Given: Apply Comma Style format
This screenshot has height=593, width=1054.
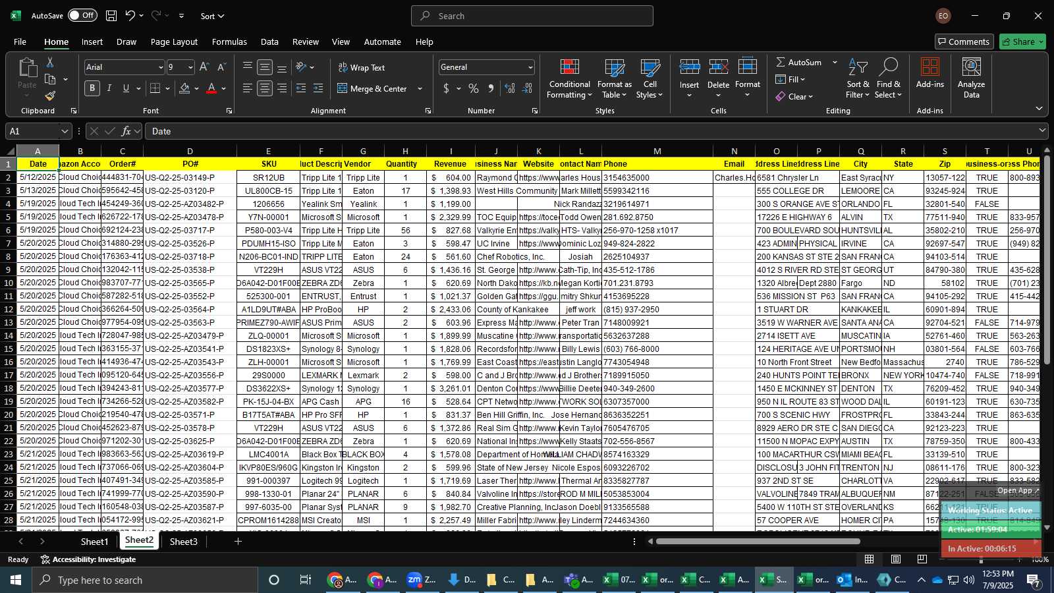Looking at the screenshot, I should tap(491, 88).
